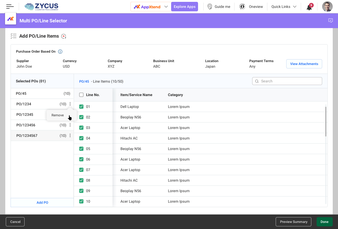338x229 pixels.
Task: Uncheck line item 04 Hitachi AC
Action: pyautogui.click(x=81, y=138)
